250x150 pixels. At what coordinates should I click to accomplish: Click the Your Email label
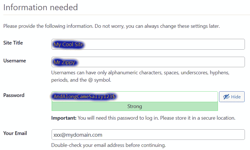click(x=15, y=133)
